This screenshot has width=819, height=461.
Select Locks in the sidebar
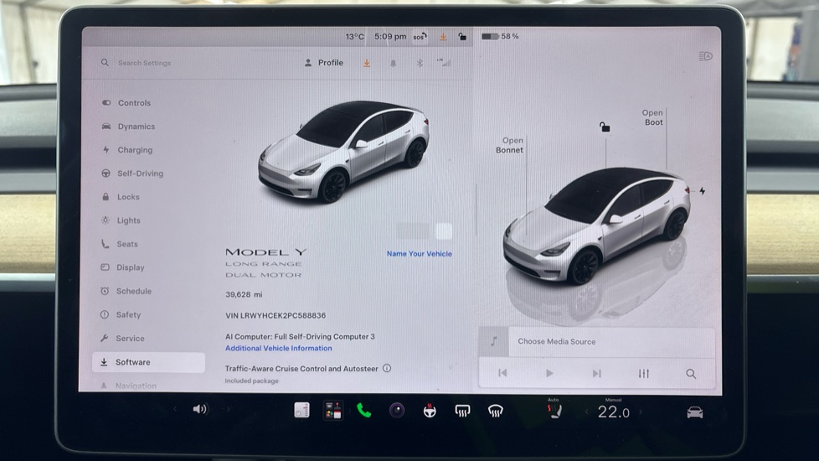point(121,197)
